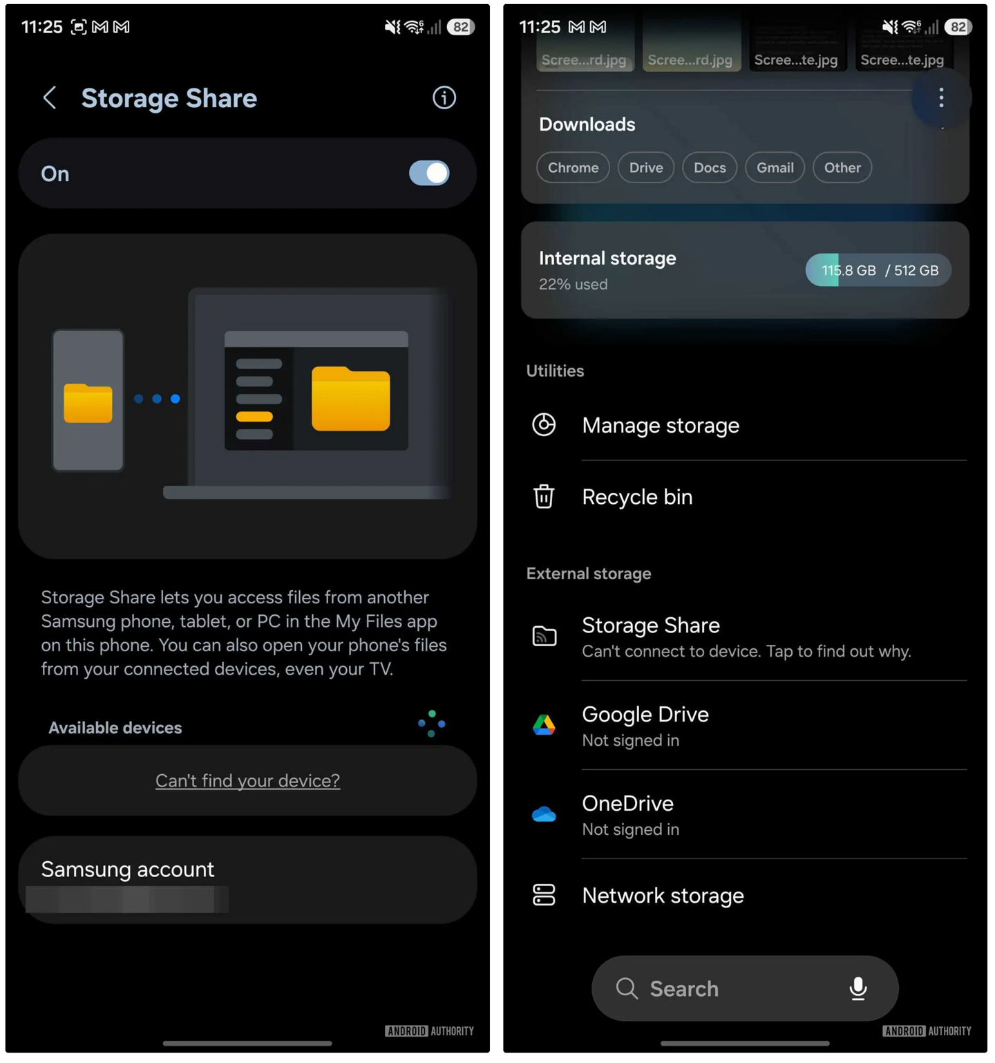Filter downloads by Gmail chip

tap(775, 168)
